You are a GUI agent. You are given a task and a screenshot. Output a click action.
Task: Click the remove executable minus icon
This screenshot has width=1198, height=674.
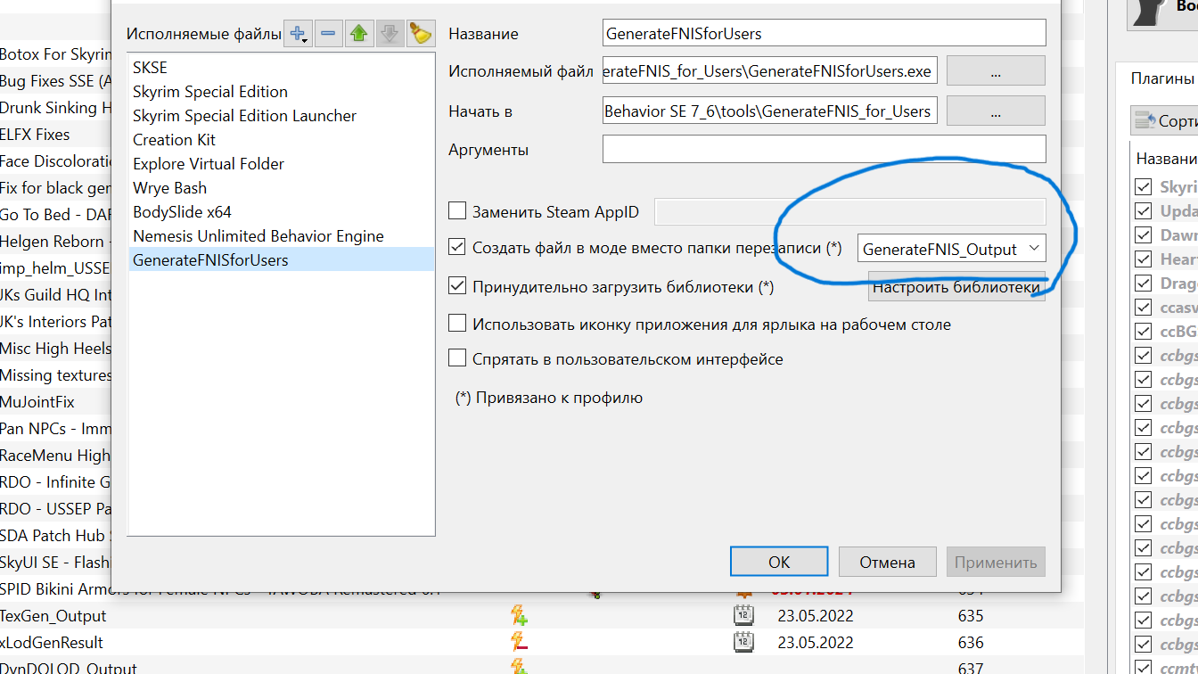tap(328, 34)
